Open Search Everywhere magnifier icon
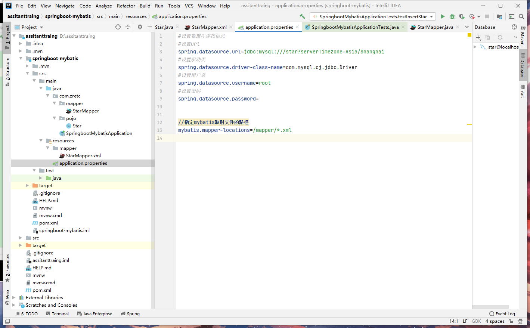This screenshot has width=530, height=328. click(x=521, y=16)
